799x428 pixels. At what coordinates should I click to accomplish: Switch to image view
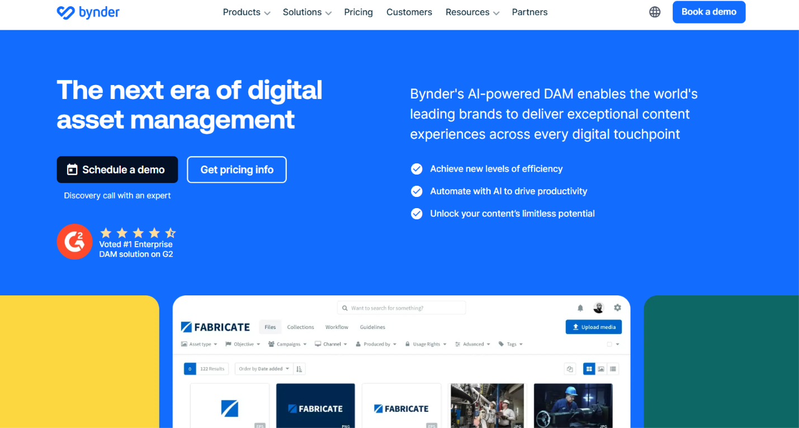coord(601,369)
